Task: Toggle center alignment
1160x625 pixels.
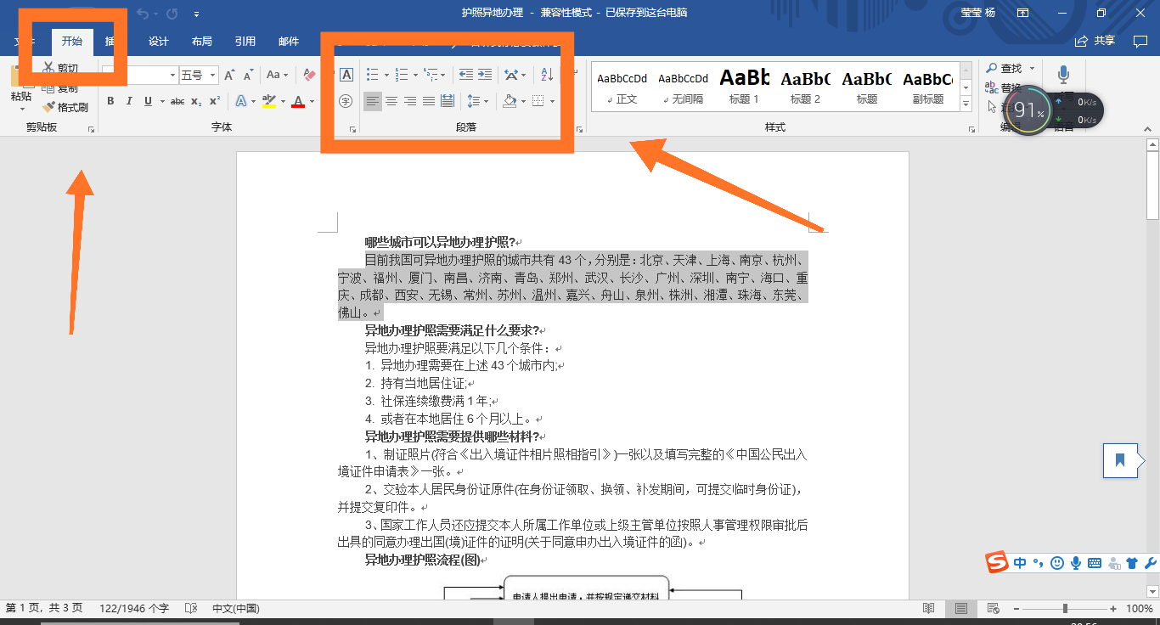Action: [391, 101]
